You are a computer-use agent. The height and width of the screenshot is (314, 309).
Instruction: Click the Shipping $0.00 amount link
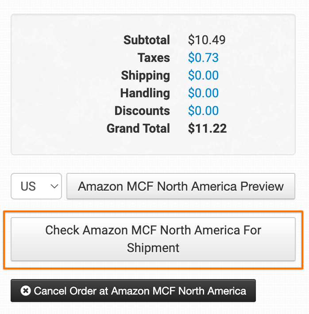(203, 76)
